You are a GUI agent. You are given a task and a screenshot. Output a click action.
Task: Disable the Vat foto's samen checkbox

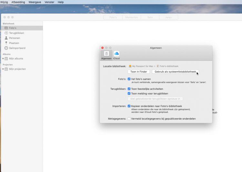pos(129,79)
